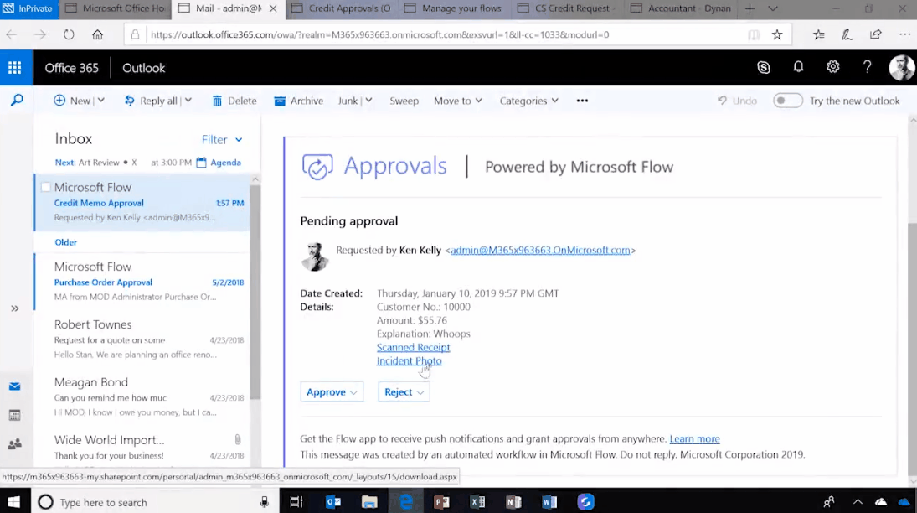Open browser Settings and more menu
Image resolution: width=917 pixels, height=513 pixels.
904,34
